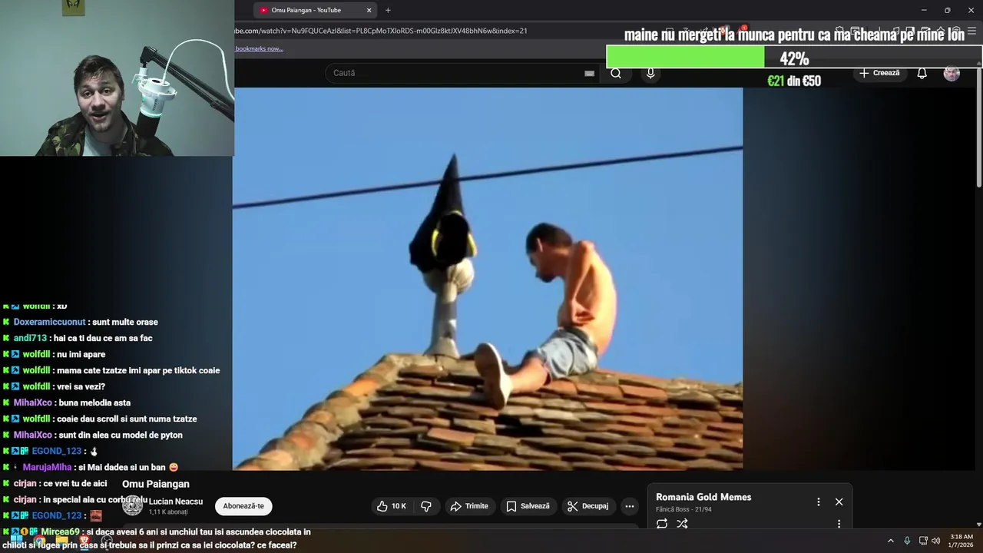The width and height of the screenshot is (983, 553).
Task: Share the video via Trimite
Action: 469,506
